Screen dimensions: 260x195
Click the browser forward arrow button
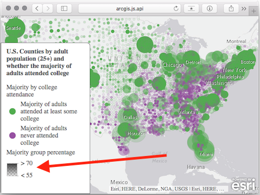(x=48, y=8)
